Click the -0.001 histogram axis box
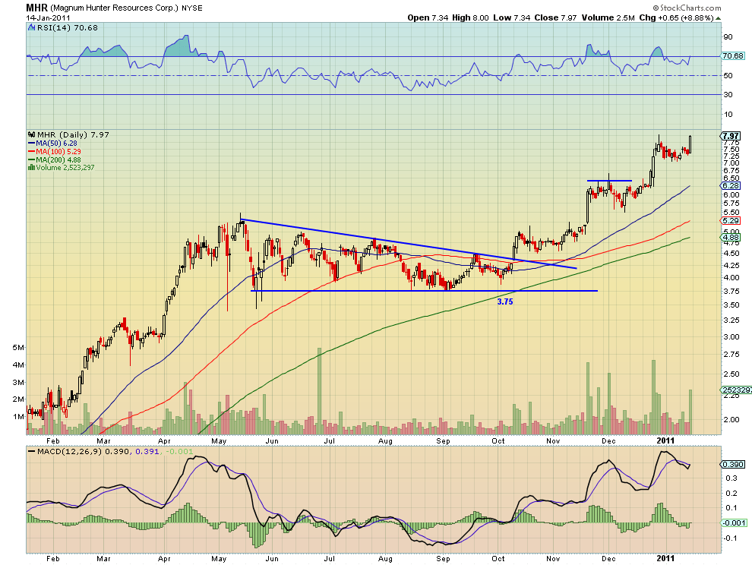This screenshot has width=752, height=565. tap(734, 522)
